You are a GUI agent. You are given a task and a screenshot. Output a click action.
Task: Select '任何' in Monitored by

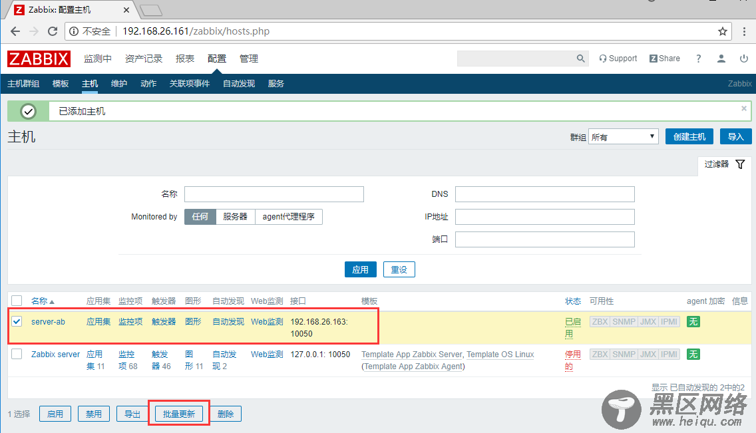[200, 217]
